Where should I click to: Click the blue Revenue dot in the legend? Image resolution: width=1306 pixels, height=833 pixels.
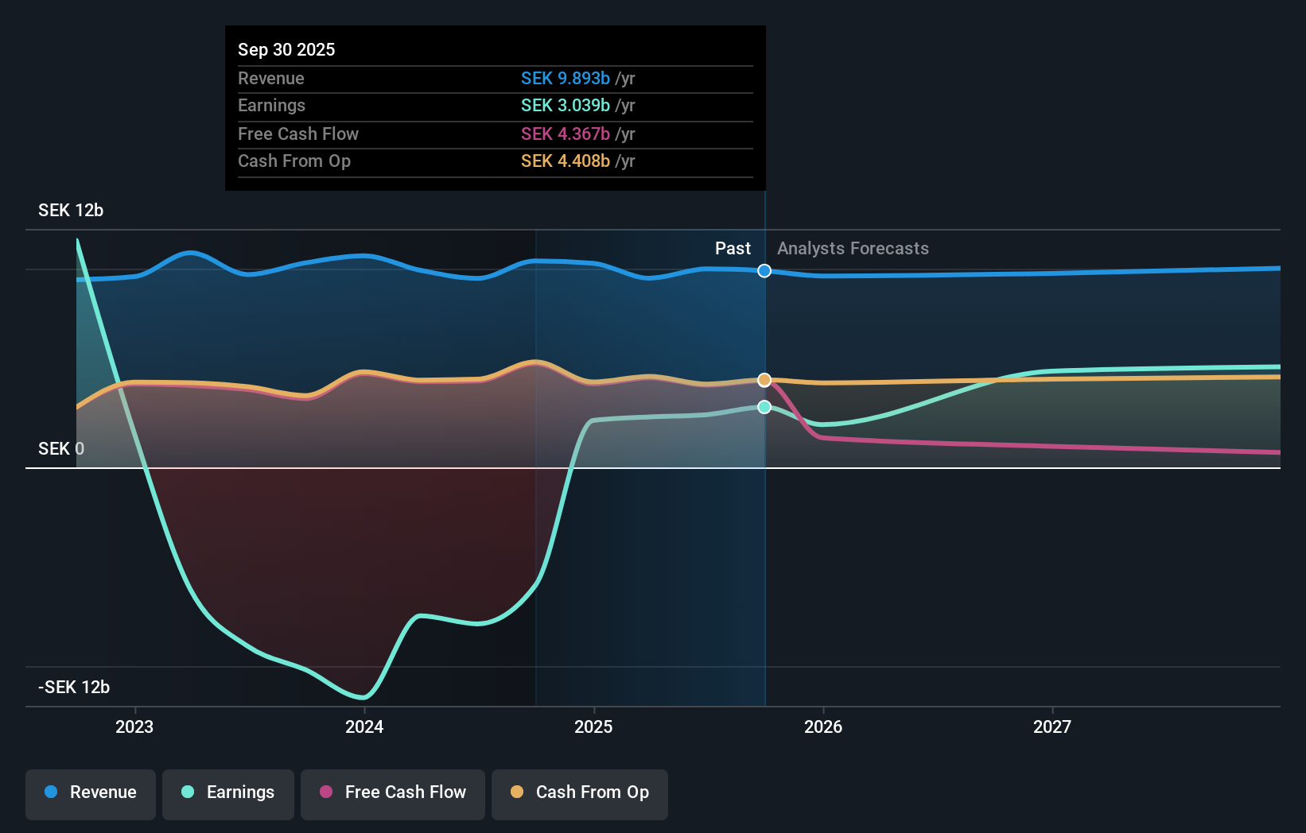(x=52, y=792)
